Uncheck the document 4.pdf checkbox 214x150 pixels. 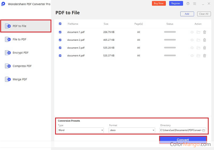click(60, 56)
